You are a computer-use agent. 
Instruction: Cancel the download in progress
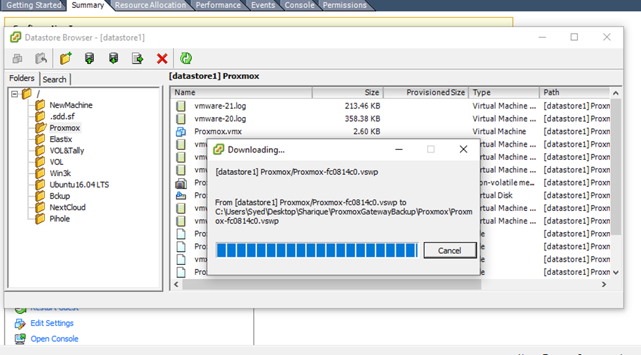tap(450, 250)
